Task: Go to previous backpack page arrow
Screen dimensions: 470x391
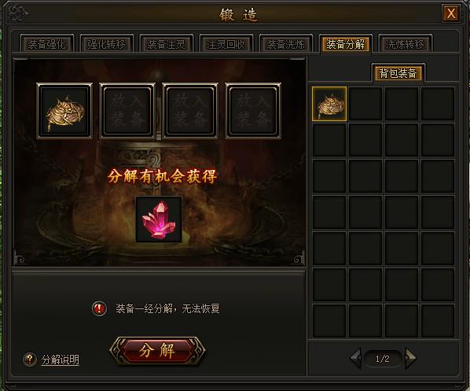Action: point(355,358)
